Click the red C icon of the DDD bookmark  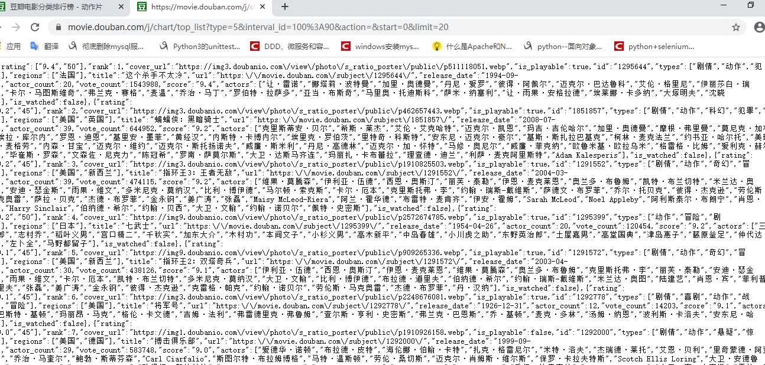[255, 46]
